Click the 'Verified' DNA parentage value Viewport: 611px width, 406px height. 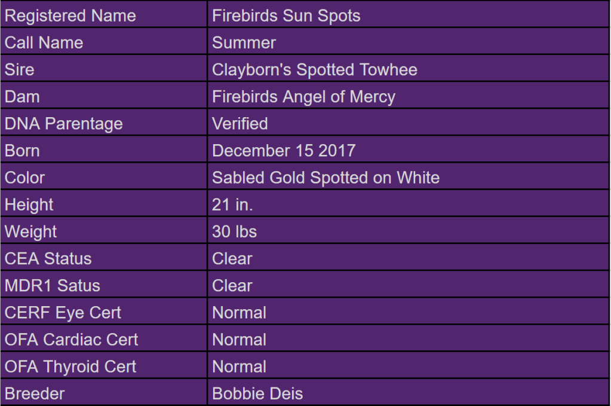[x=240, y=124]
